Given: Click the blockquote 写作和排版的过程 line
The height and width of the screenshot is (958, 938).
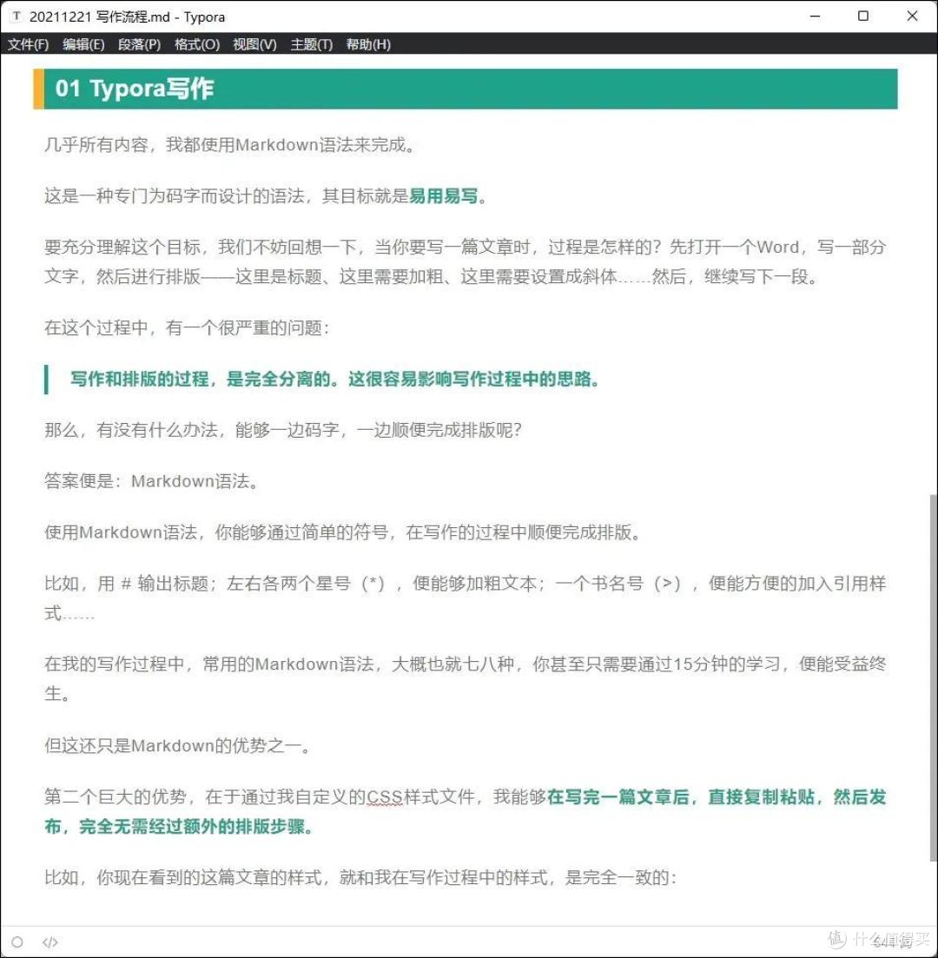Looking at the screenshot, I should [x=335, y=380].
